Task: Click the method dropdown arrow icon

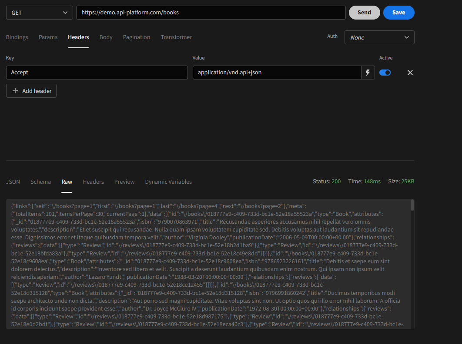Action: [x=66, y=13]
